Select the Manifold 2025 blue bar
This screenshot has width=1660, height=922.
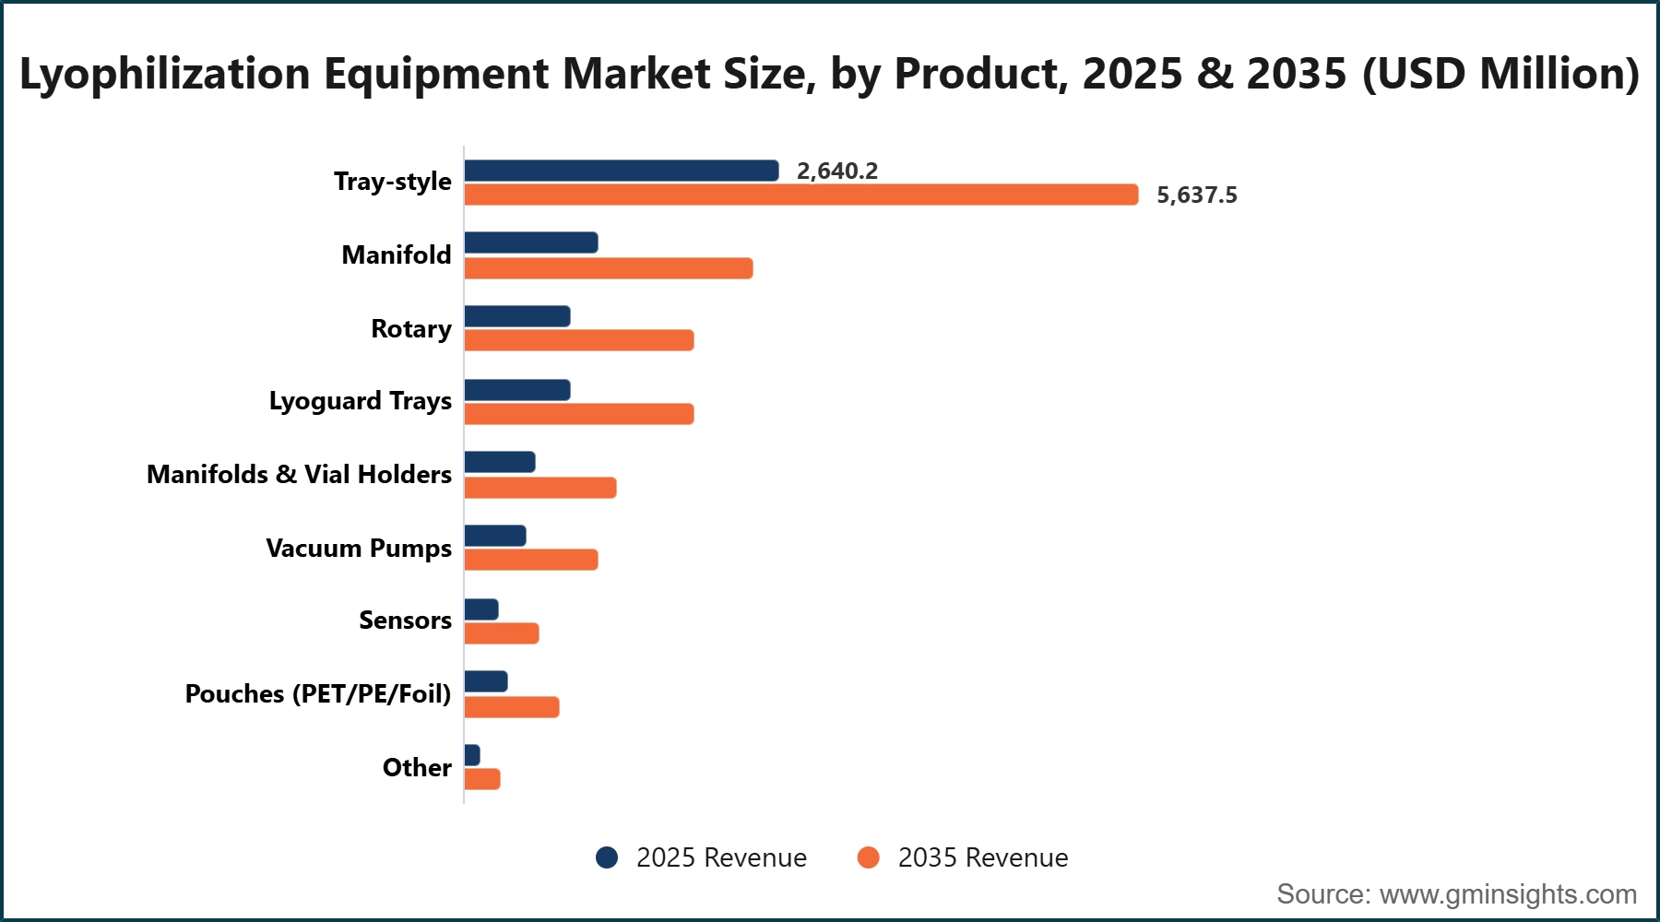[531, 242]
